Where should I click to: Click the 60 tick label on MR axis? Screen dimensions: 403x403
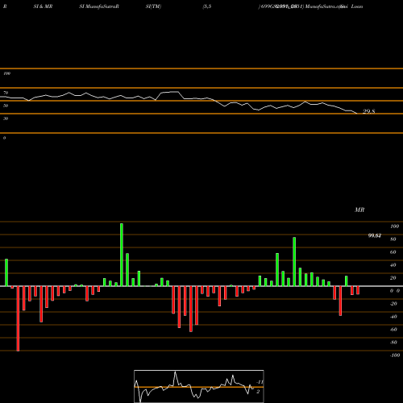point(393,252)
